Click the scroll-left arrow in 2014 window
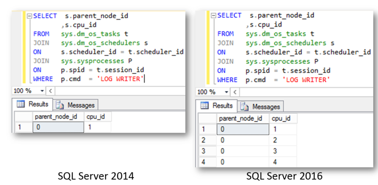 (50, 91)
